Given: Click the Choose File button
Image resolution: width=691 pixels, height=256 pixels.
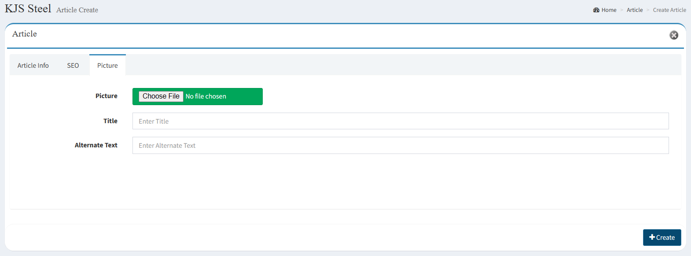Looking at the screenshot, I should click(x=161, y=96).
